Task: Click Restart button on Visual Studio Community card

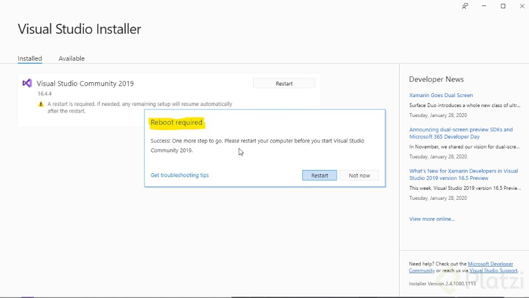Action: pos(284,83)
